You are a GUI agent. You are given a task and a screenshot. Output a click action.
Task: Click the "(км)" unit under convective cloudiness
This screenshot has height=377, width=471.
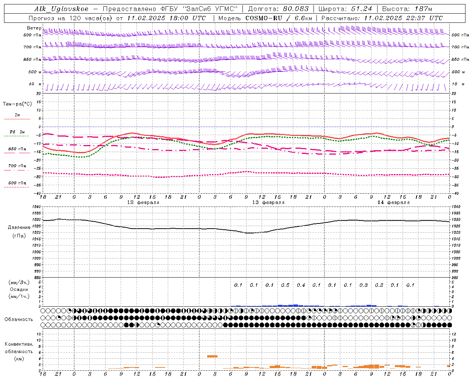pyautogui.click(x=19, y=359)
